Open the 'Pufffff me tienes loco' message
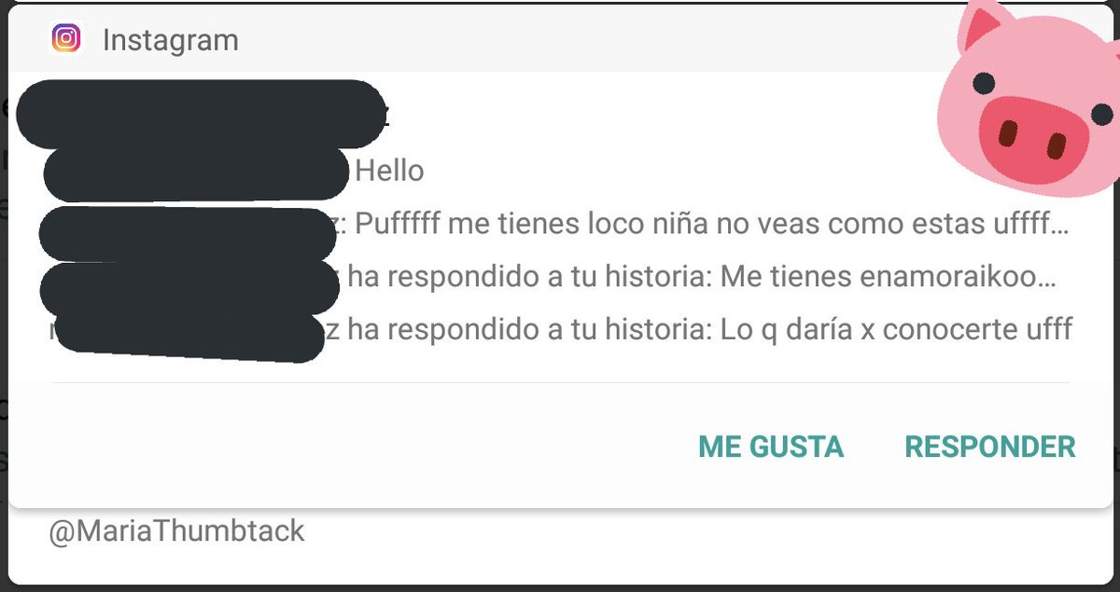This screenshot has height=592, width=1120. [712, 225]
